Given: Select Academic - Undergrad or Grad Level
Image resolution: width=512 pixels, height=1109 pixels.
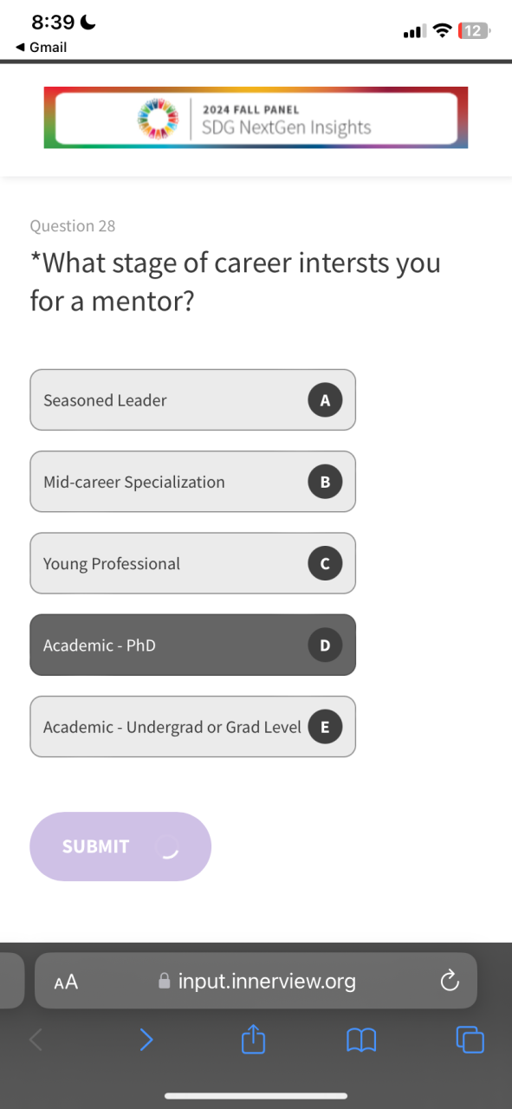Looking at the screenshot, I should pyautogui.click(x=192, y=726).
